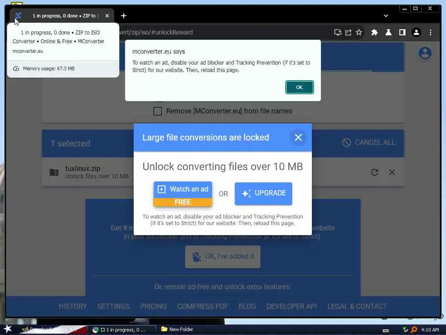Click the Chrome Labs flask icon
The image size is (446, 335).
[388, 32]
